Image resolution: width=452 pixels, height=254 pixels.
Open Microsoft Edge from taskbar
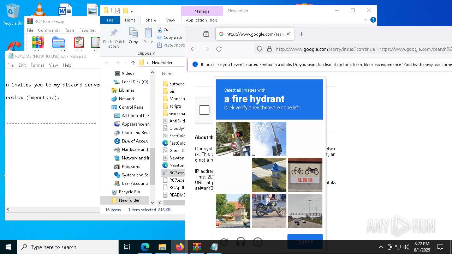pyautogui.click(x=145, y=247)
